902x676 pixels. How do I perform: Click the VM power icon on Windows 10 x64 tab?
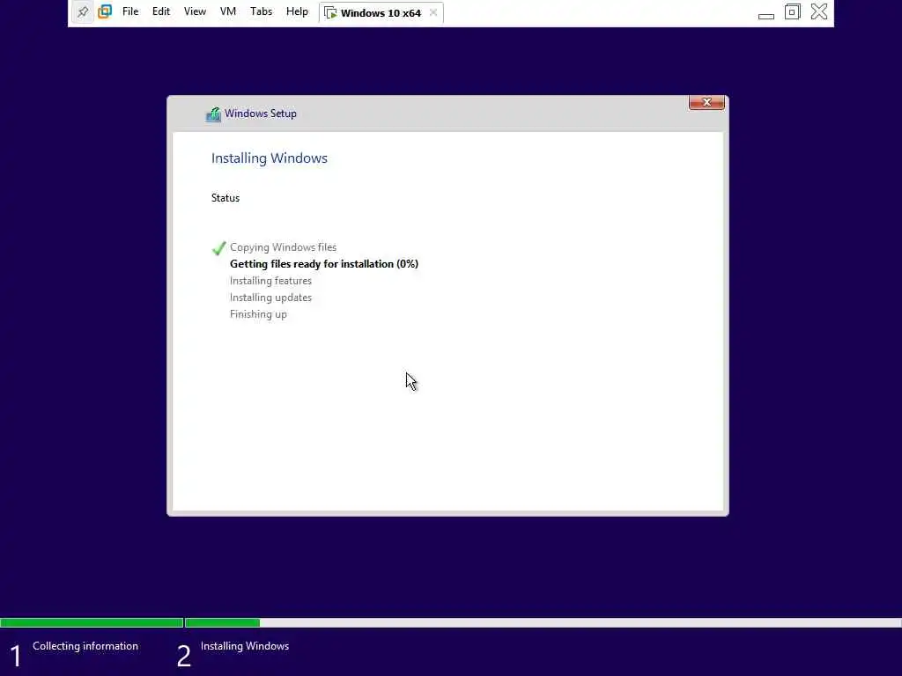[330, 12]
